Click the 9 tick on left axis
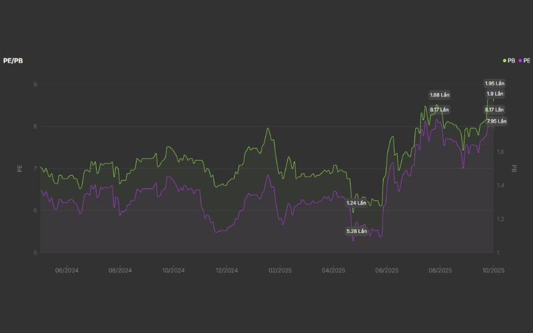 (35, 85)
